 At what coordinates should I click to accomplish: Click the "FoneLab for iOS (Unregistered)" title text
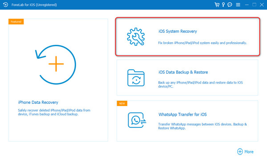click(34, 5)
